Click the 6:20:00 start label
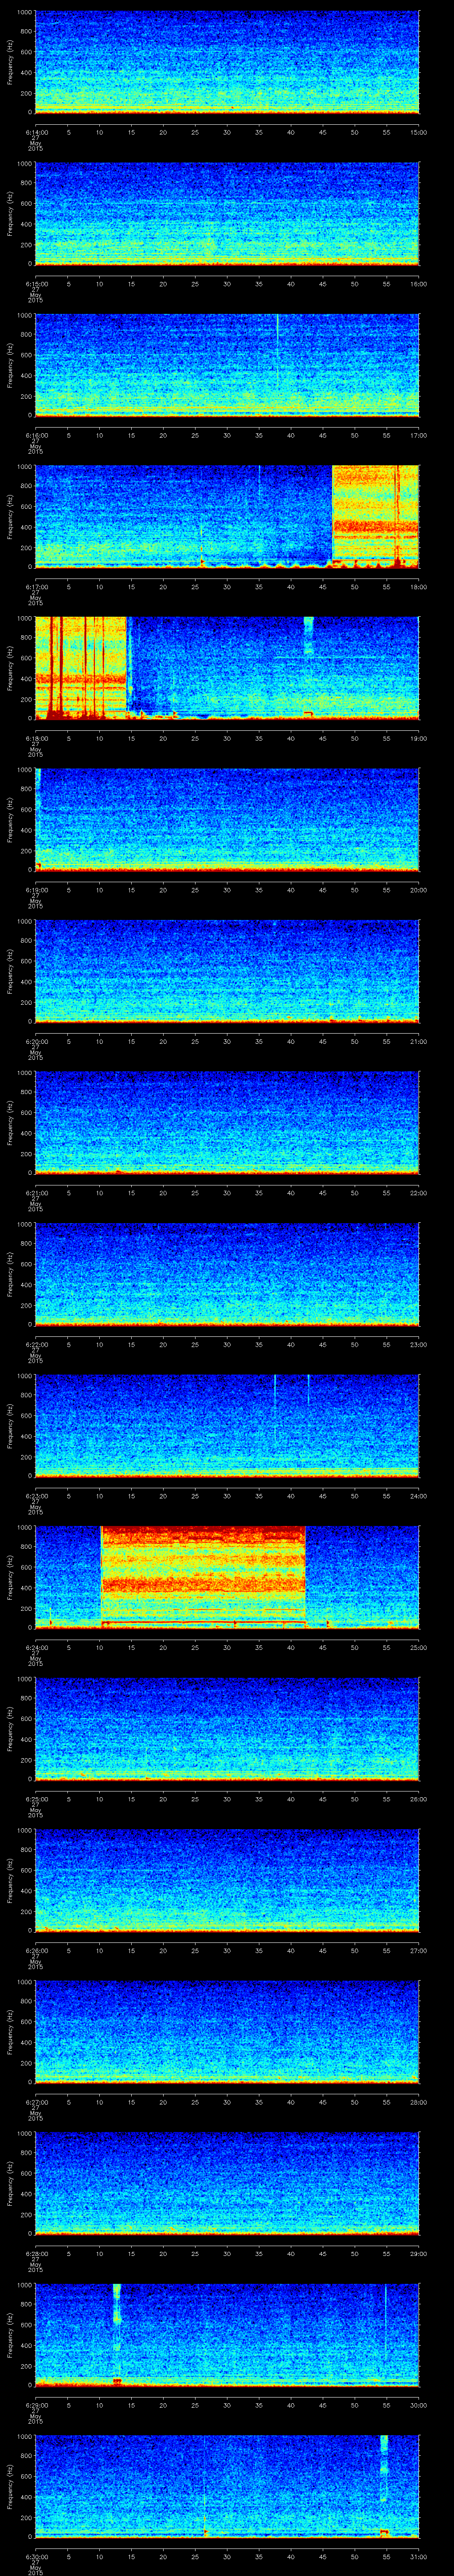 [36, 1041]
